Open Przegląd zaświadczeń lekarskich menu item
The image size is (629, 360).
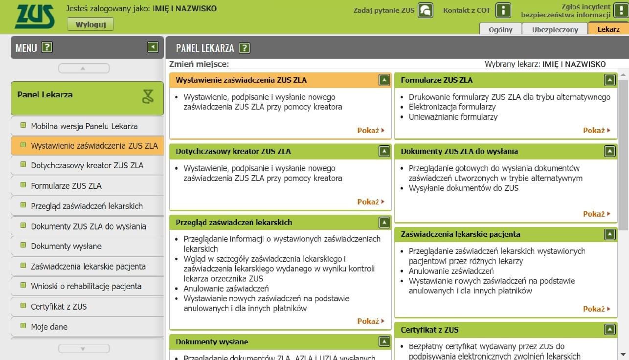tap(87, 206)
